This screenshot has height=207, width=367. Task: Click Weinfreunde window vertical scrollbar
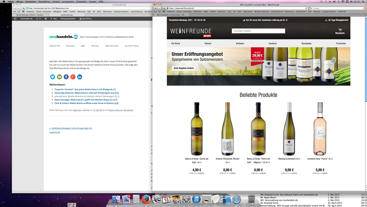point(366,60)
